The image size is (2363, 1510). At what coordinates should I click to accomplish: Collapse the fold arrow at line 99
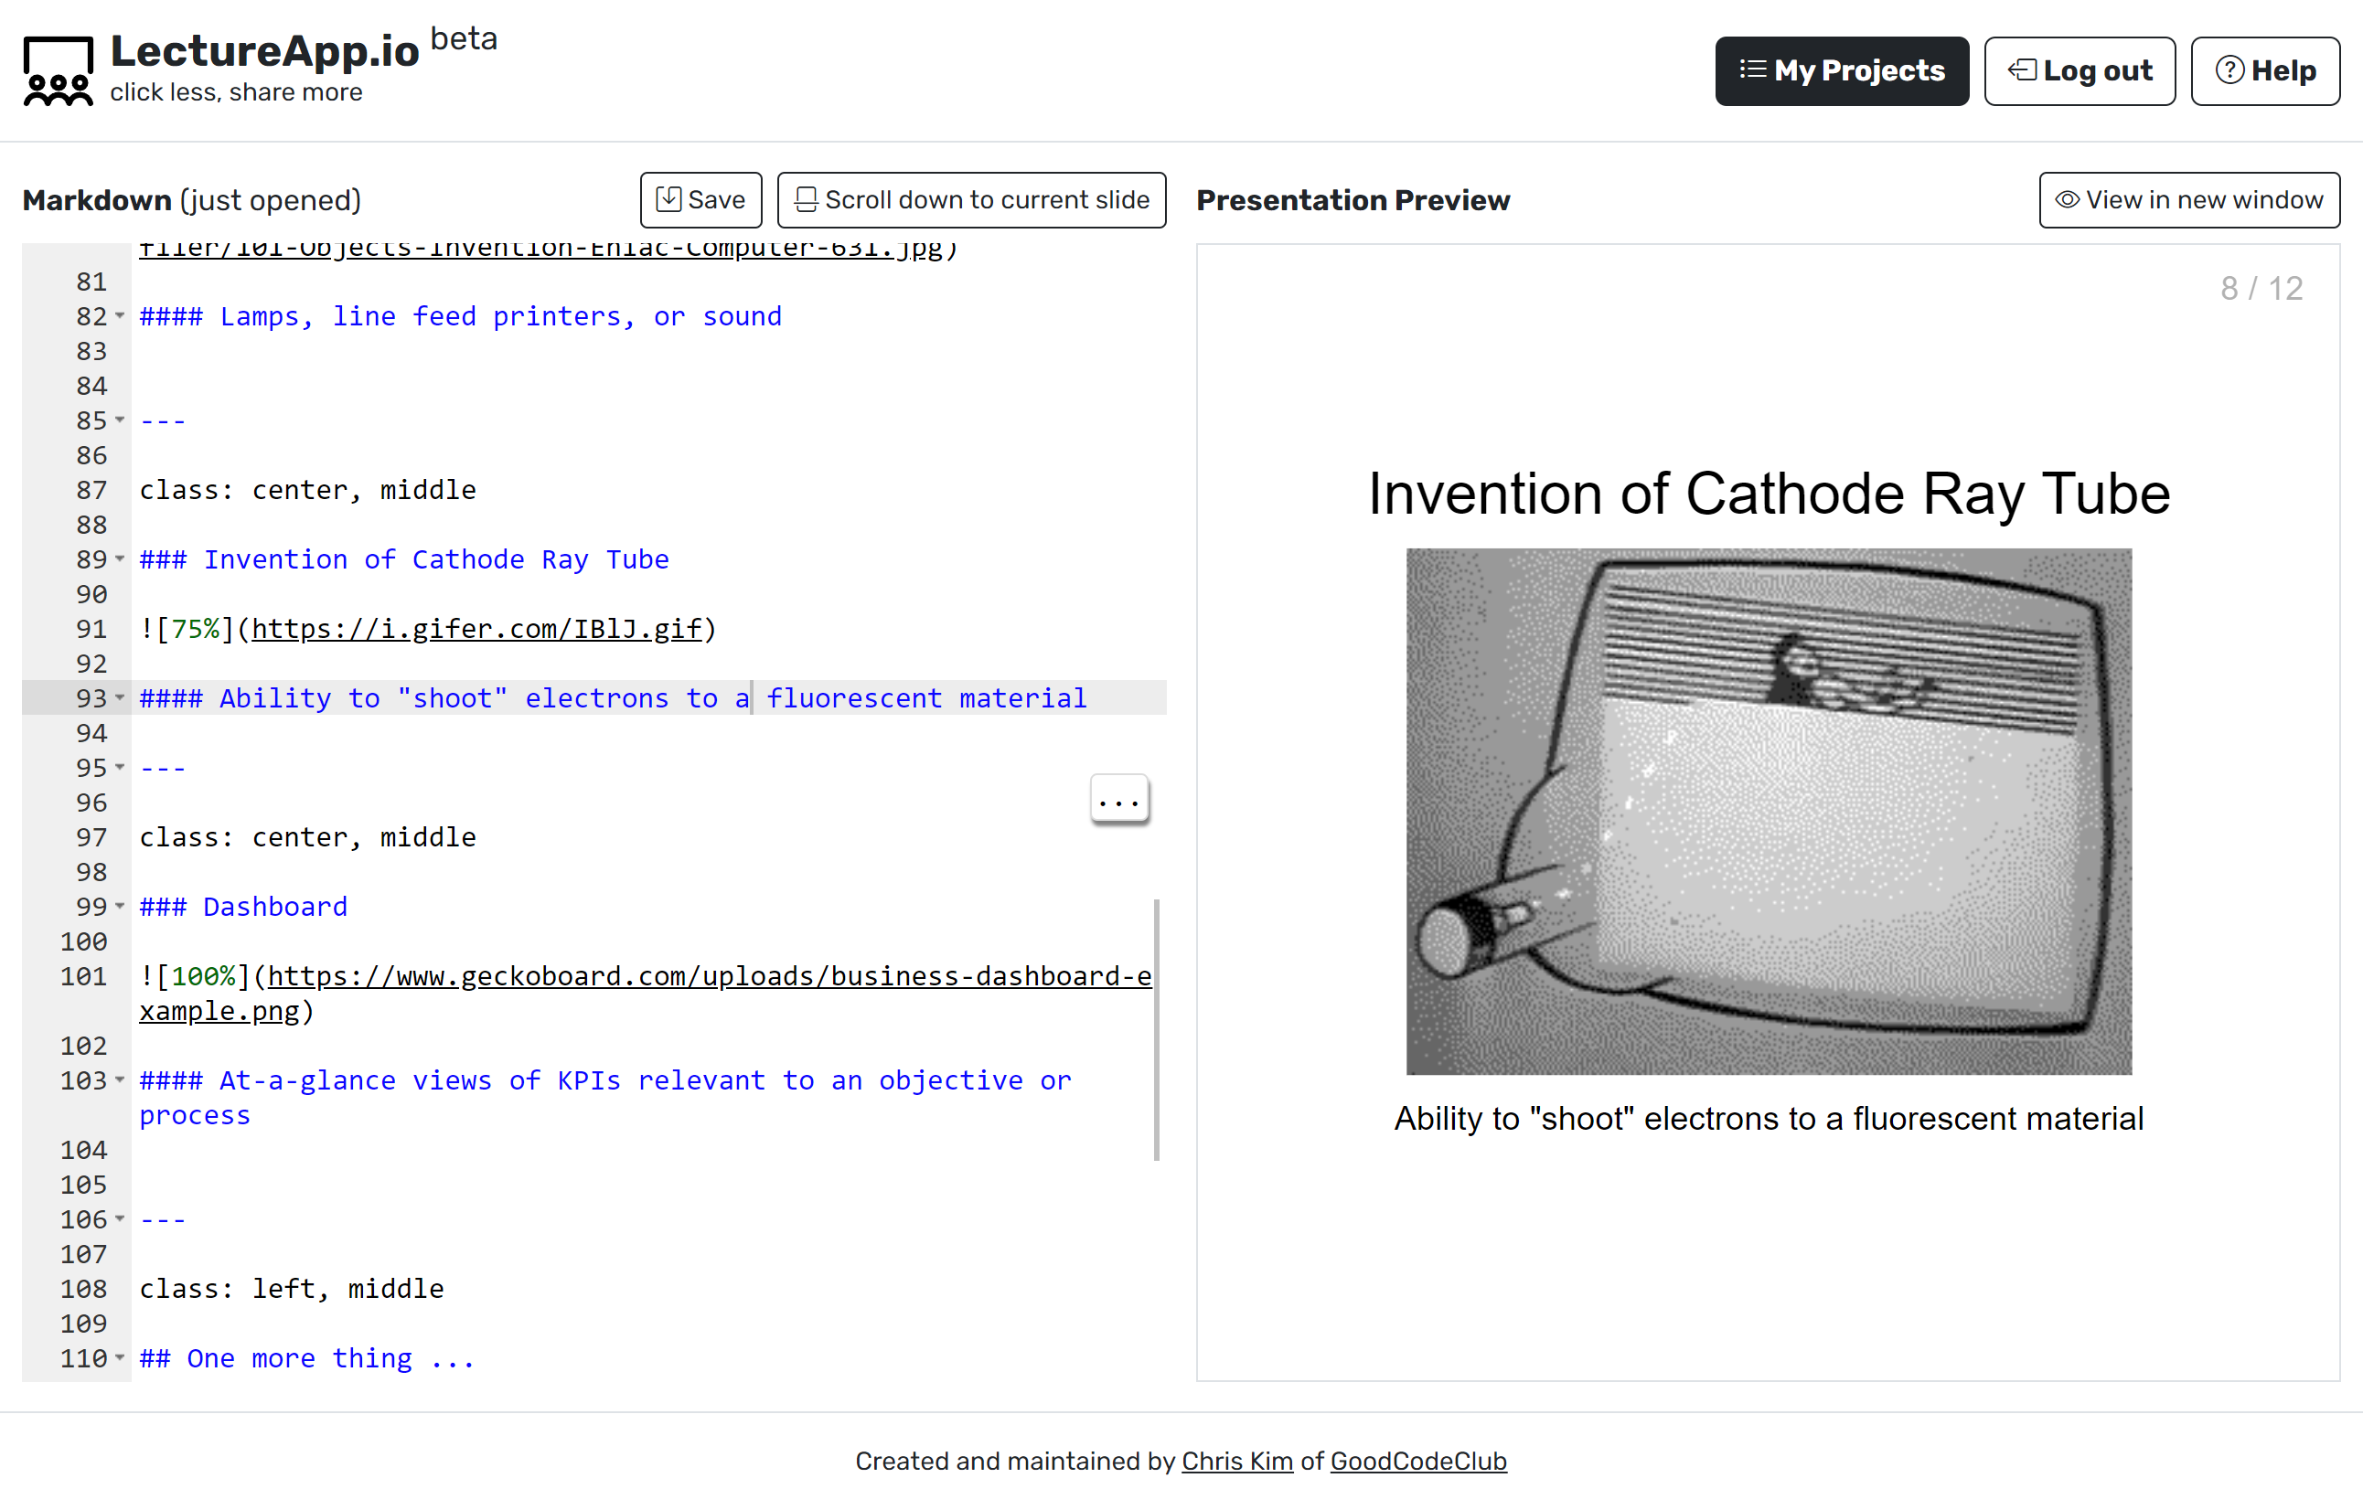[120, 907]
